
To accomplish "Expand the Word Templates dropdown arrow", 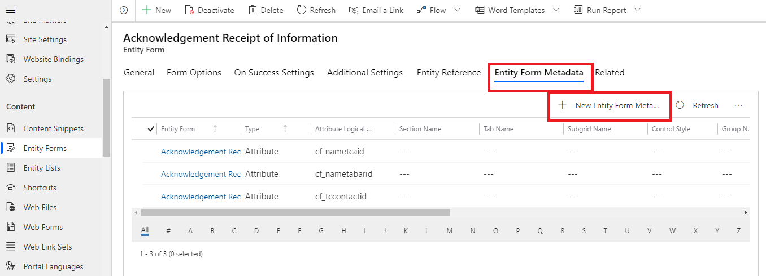I will pos(556,10).
